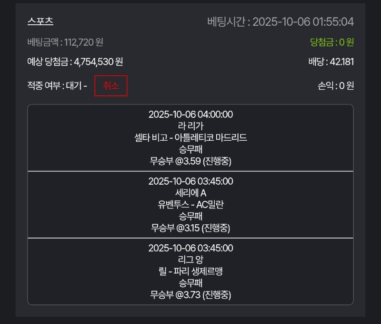Screen dimensions: 381x324
Task: Click the 라 리가 league name
Action: click(190, 126)
